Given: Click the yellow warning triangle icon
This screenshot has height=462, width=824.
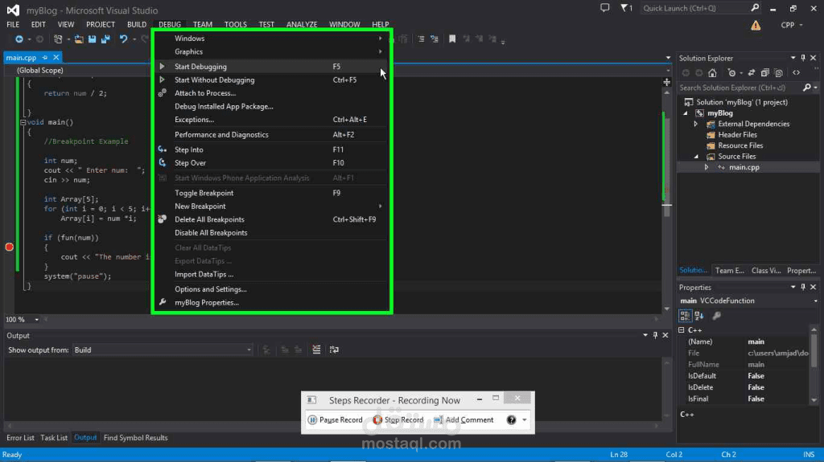Looking at the screenshot, I should [x=756, y=25].
